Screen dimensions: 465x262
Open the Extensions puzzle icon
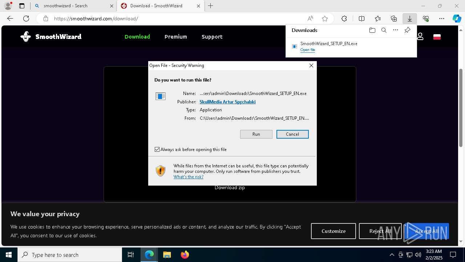coord(344,19)
